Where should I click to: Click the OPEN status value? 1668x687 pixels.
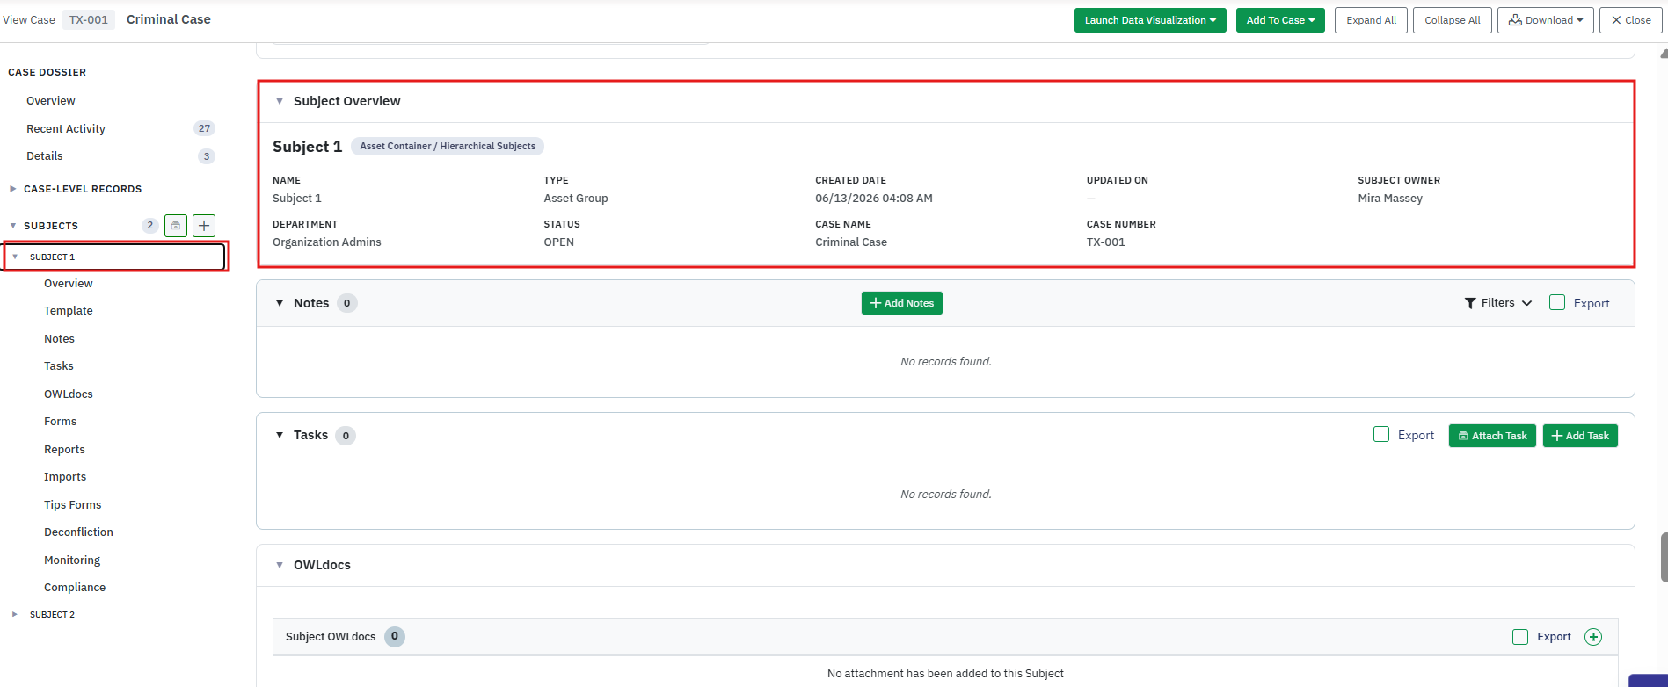[559, 242]
